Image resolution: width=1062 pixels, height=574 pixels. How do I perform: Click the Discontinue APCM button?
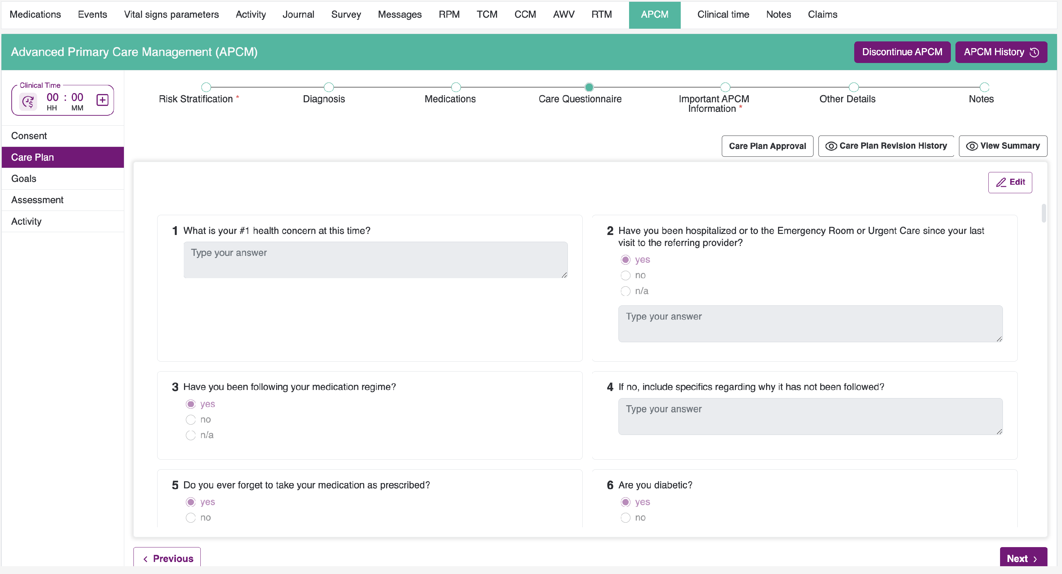[x=902, y=52]
